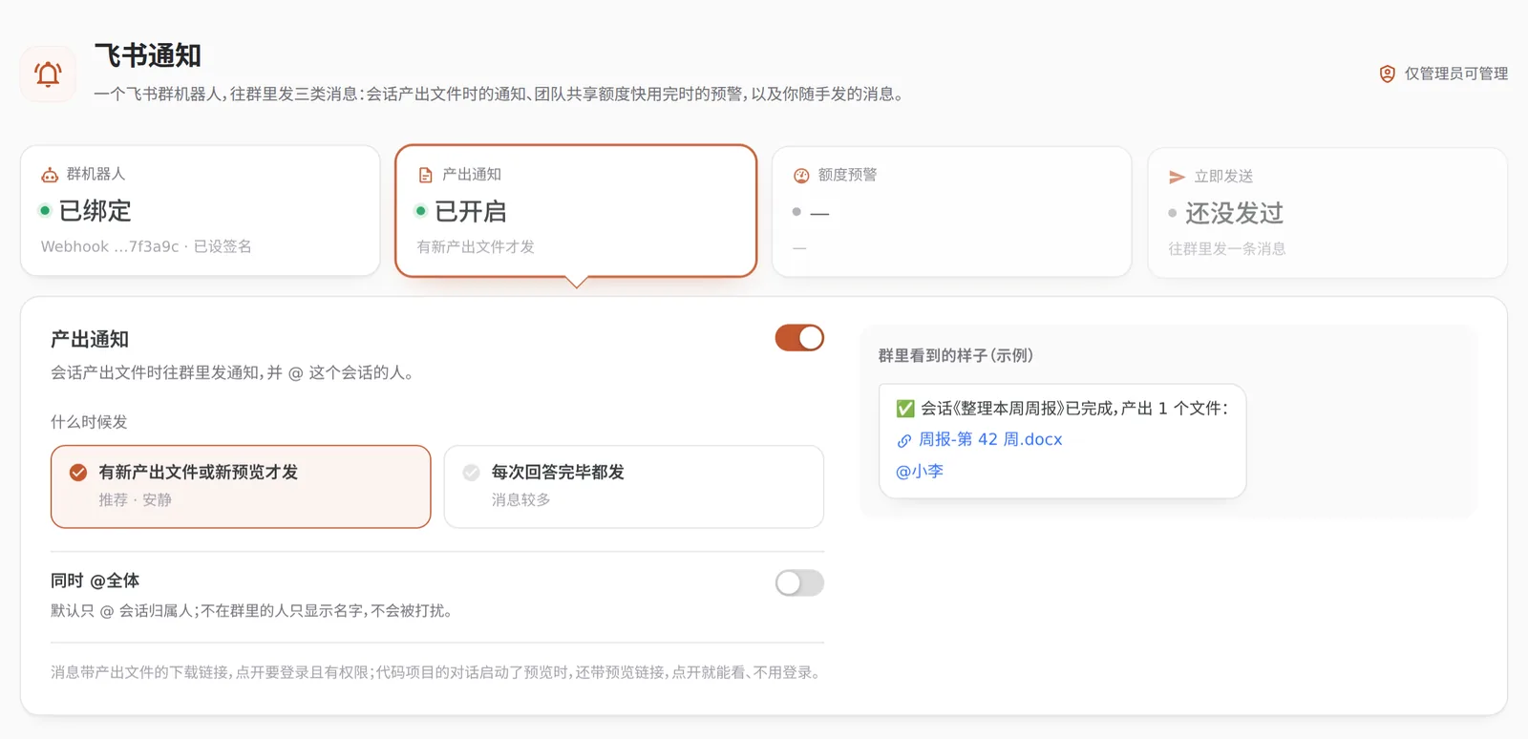This screenshot has width=1528, height=739.
Task: Open the 立即发送 card
Action: coord(1327,212)
